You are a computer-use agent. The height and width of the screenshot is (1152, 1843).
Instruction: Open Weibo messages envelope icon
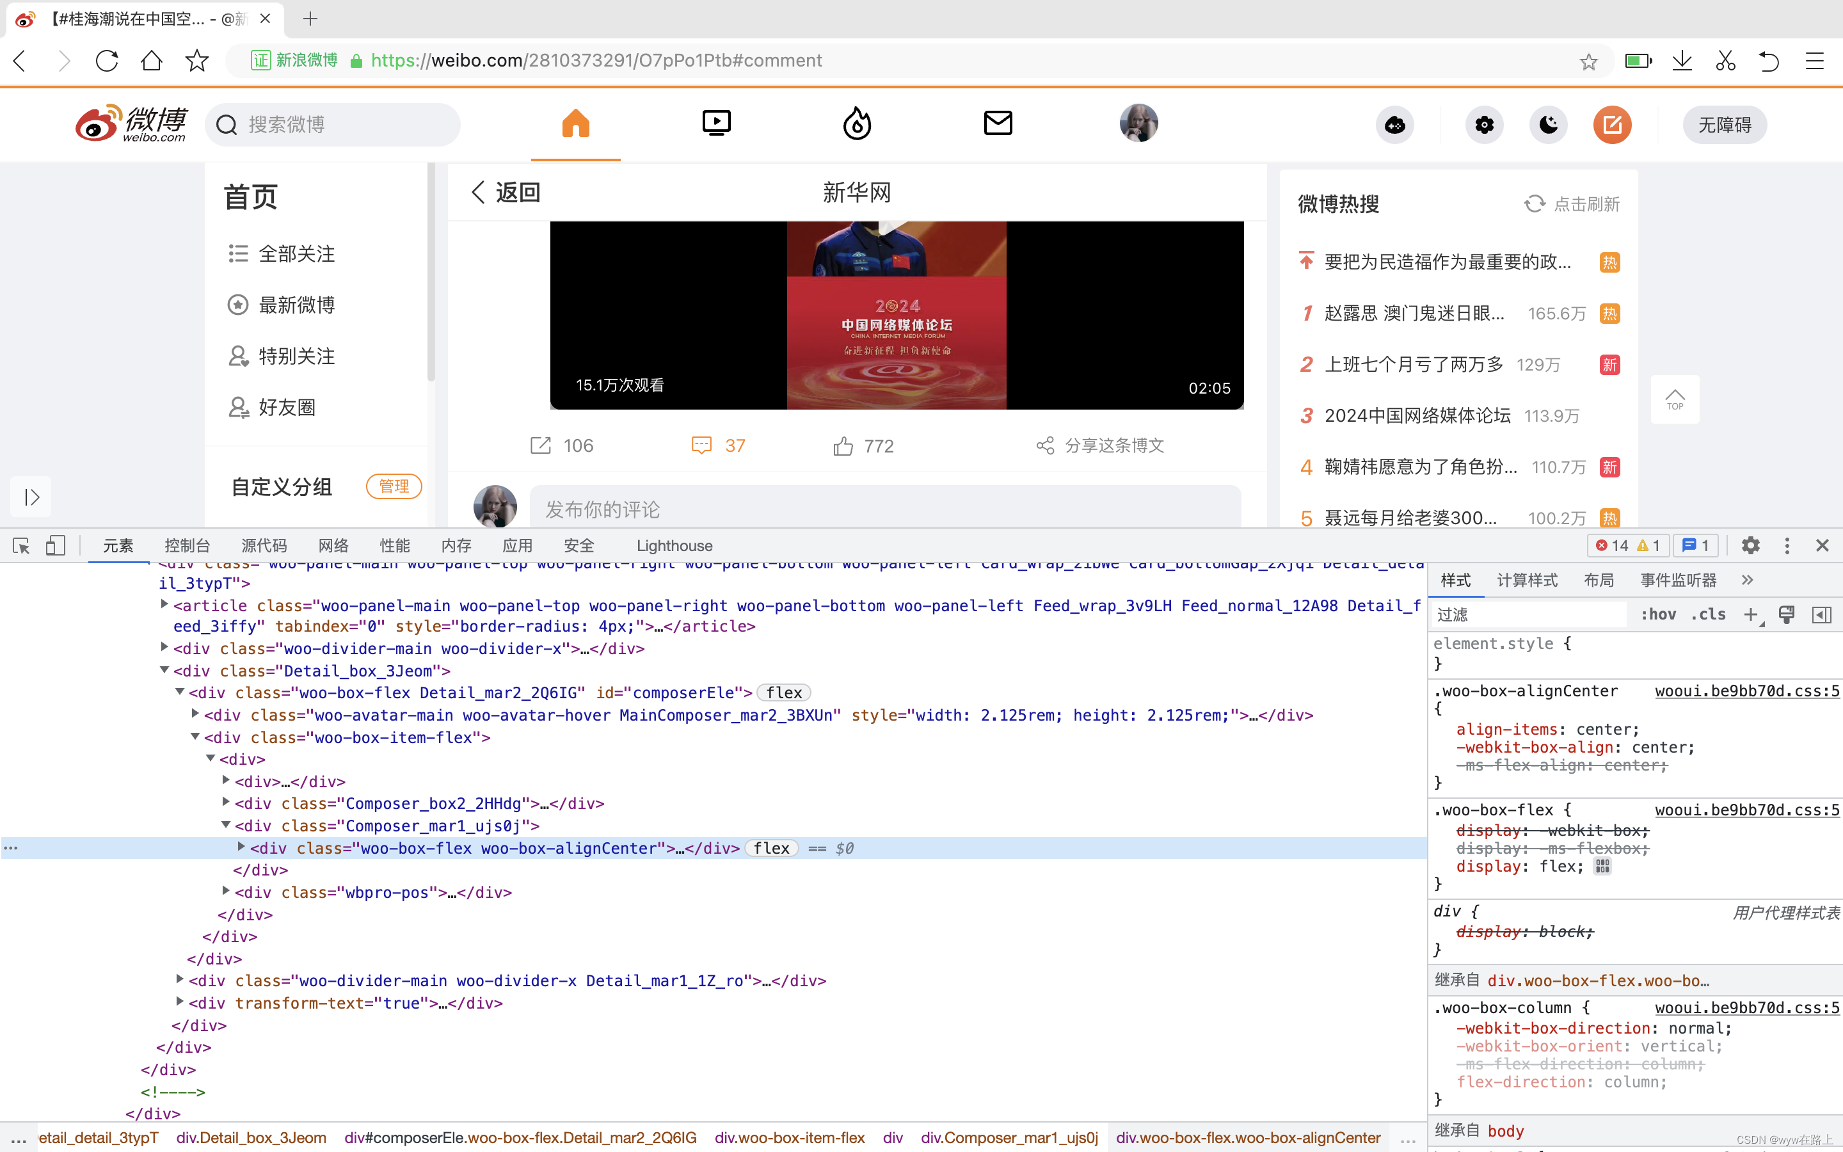pos(998,124)
